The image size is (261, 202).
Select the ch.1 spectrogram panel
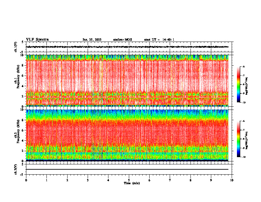click(127, 81)
